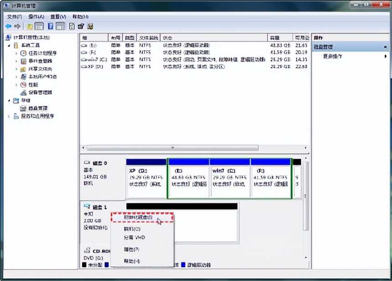This screenshot has width=392, height=281.
Task: Collapse the 磁盘管理 actions section header
Action: point(385,46)
